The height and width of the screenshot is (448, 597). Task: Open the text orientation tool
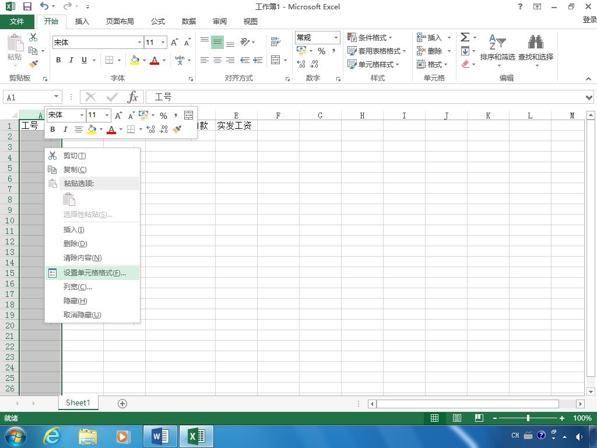click(244, 41)
